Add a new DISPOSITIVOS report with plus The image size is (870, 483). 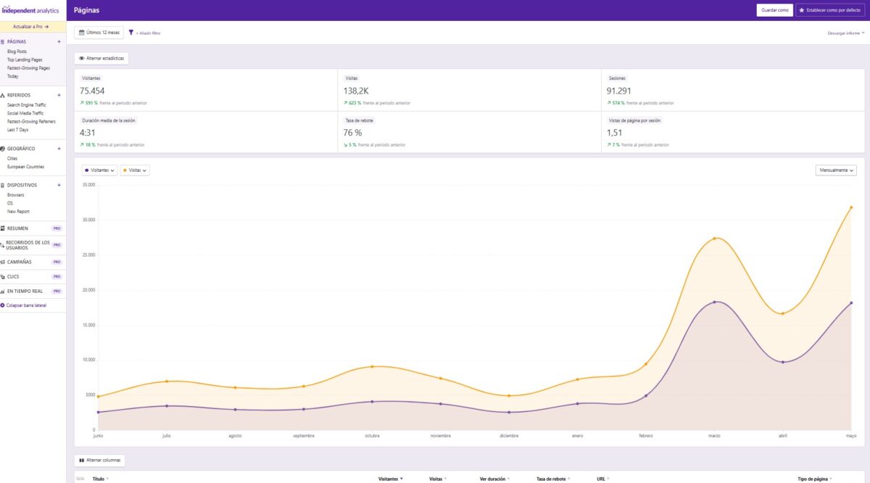(59, 185)
